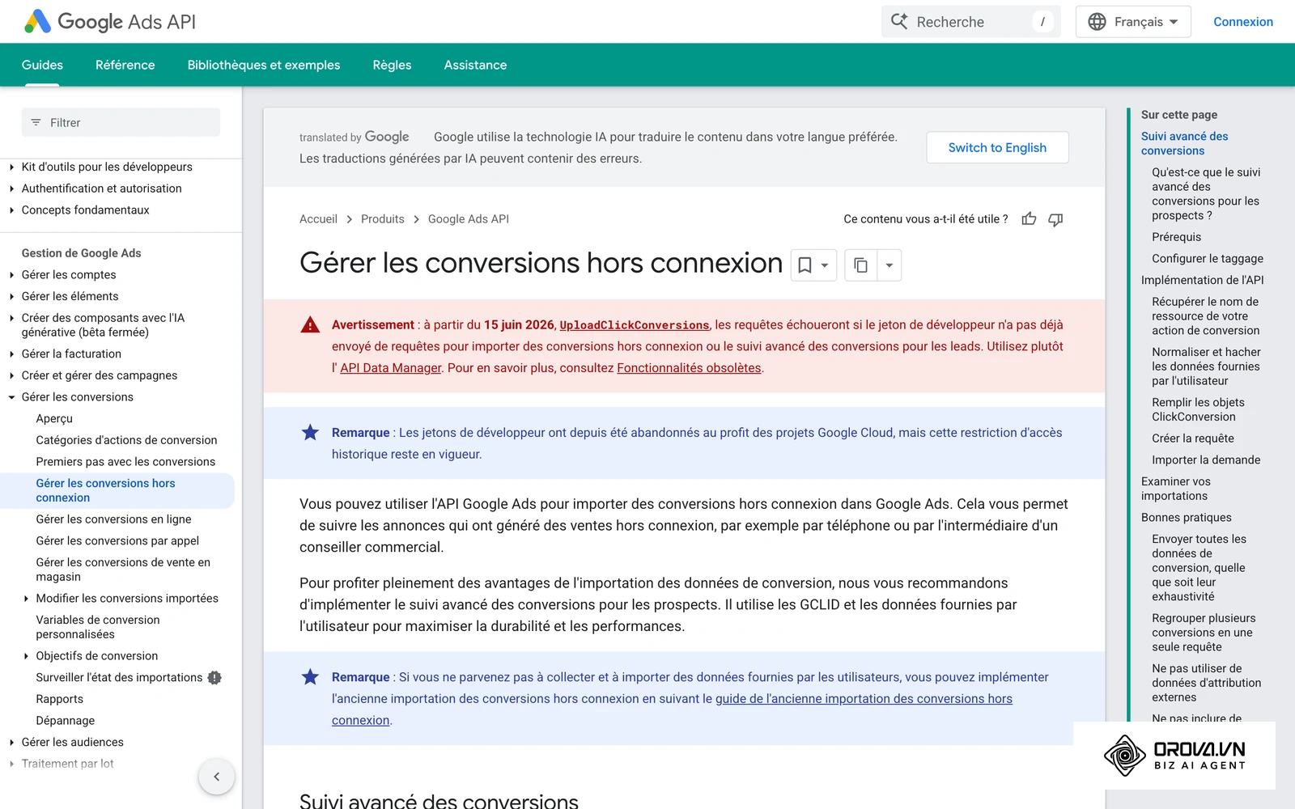Click the badge beside Surveiller l'état des importations
The width and height of the screenshot is (1295, 809).
pyautogui.click(x=214, y=678)
